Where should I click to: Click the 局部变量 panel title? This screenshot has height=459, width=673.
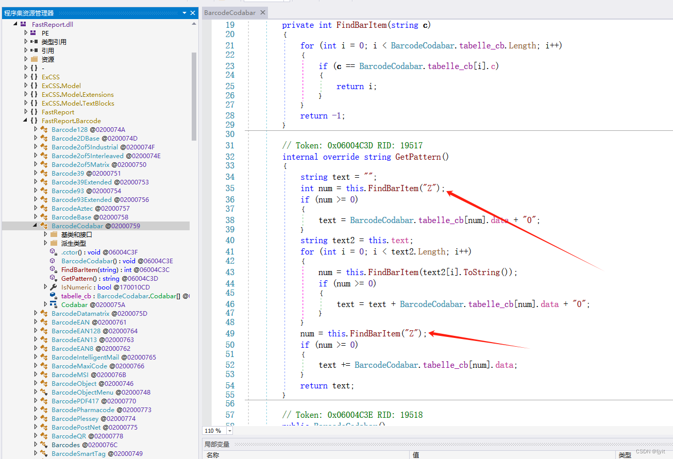[217, 444]
